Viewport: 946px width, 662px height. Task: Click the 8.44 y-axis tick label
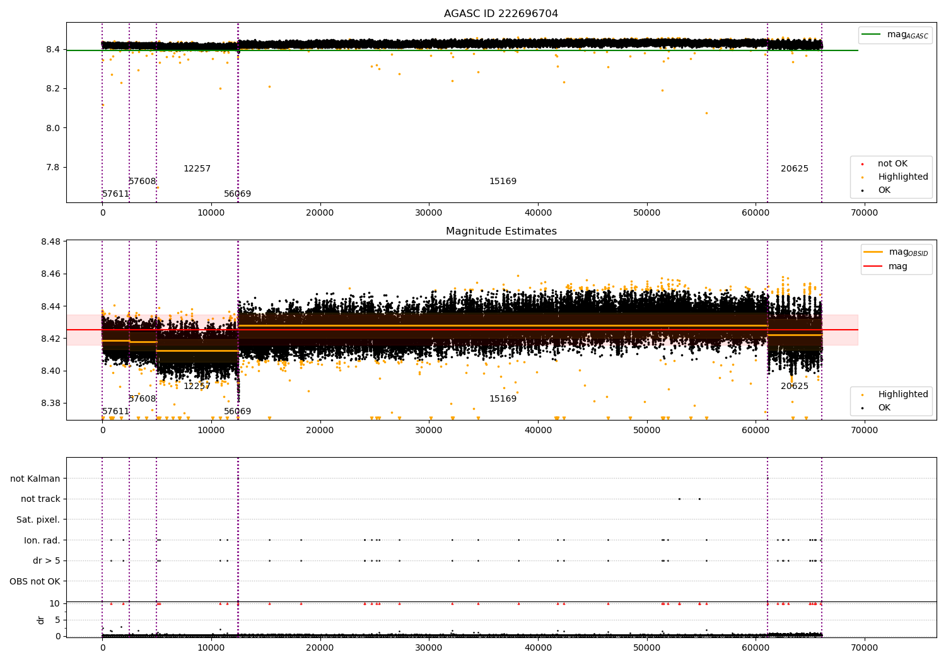50,306
